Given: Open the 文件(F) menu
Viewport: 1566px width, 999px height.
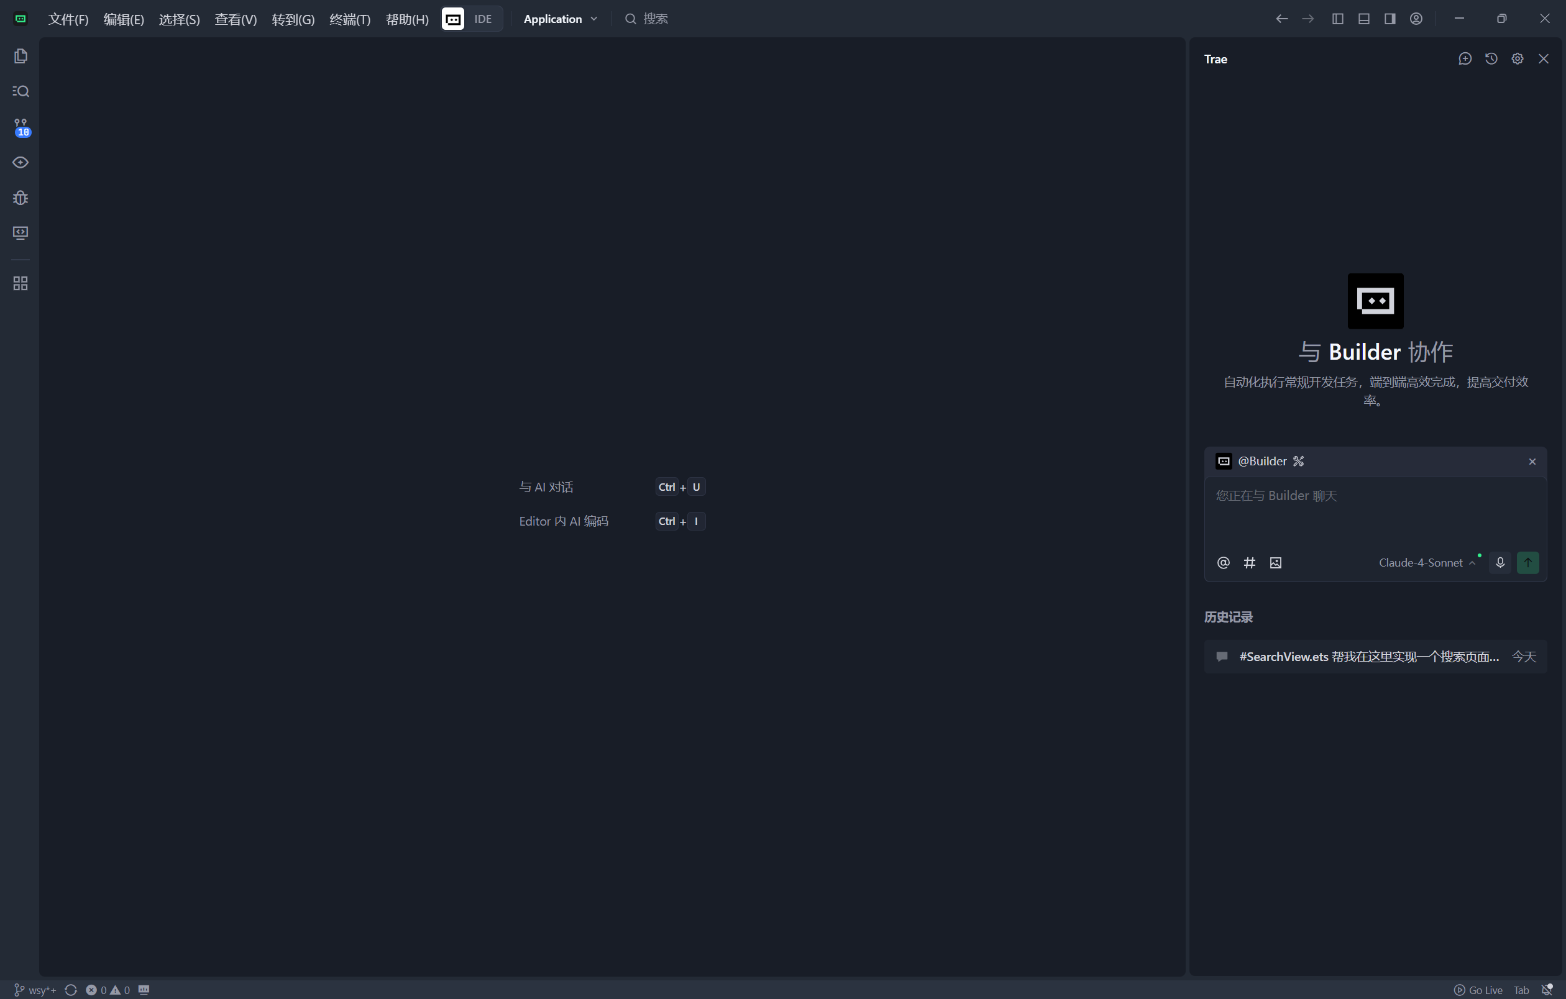Looking at the screenshot, I should [68, 19].
